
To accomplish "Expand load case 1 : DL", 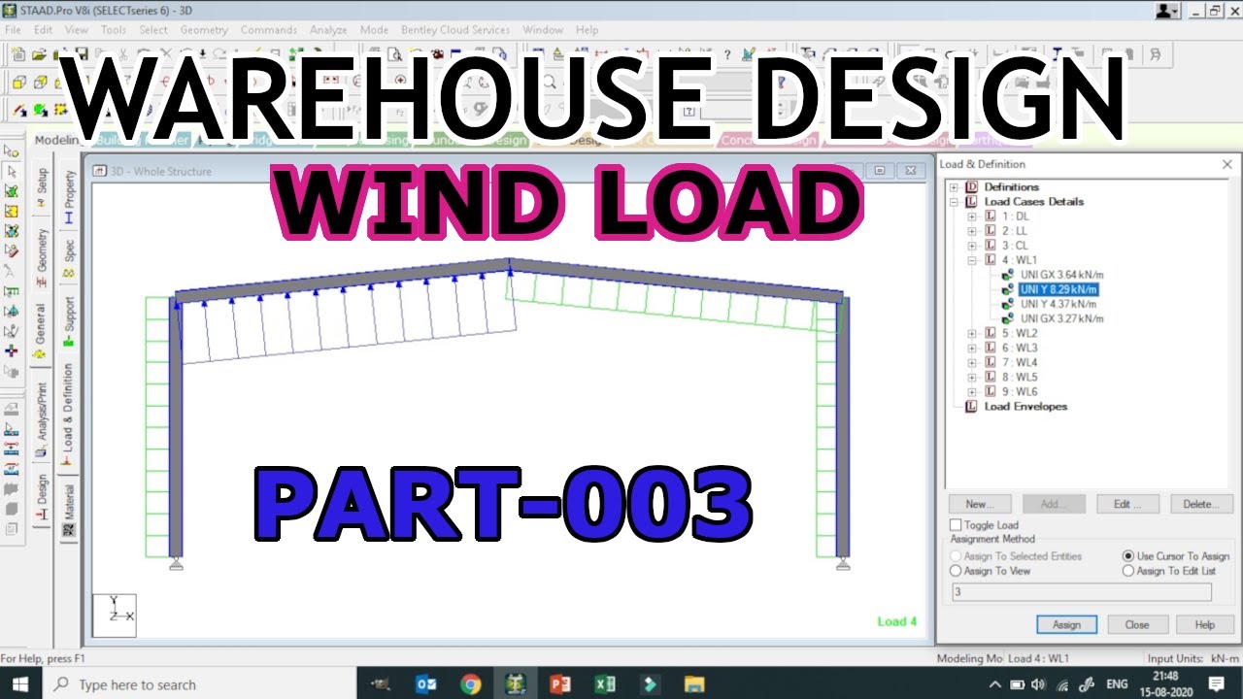I will pos(972,216).
